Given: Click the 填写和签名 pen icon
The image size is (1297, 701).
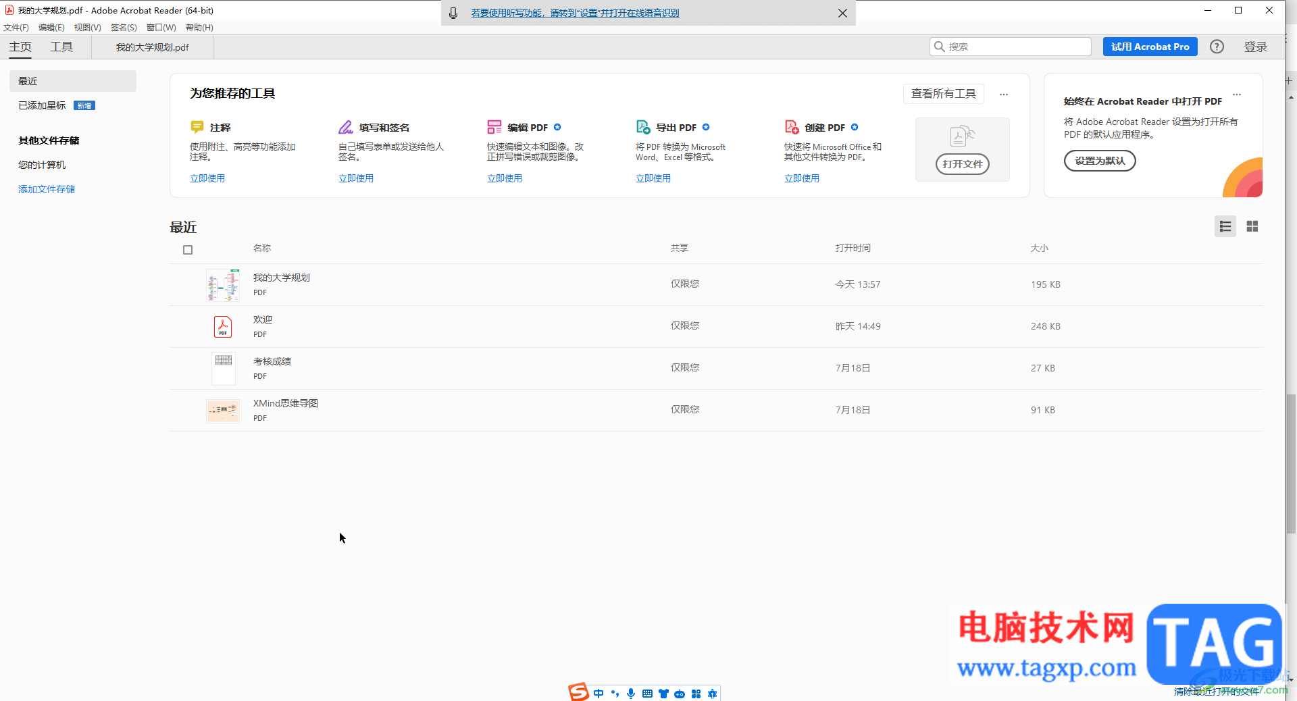Looking at the screenshot, I should pyautogui.click(x=346, y=127).
